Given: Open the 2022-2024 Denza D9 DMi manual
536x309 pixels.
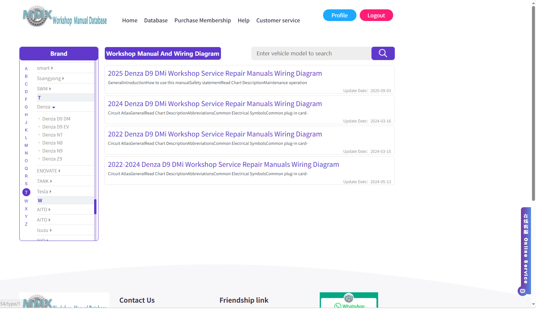Looking at the screenshot, I should pyautogui.click(x=224, y=165).
